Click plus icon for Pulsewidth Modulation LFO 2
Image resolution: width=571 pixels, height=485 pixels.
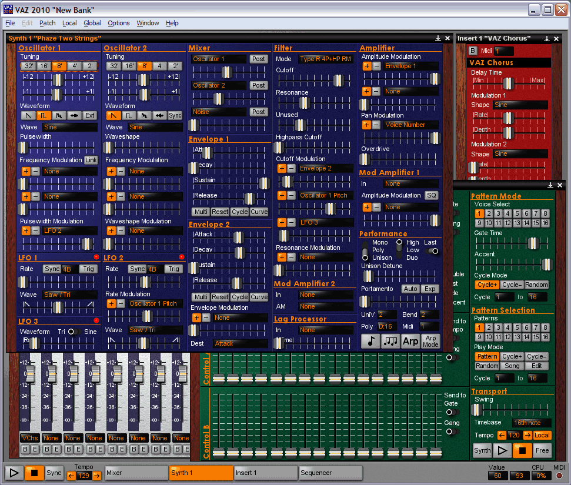click(26, 230)
